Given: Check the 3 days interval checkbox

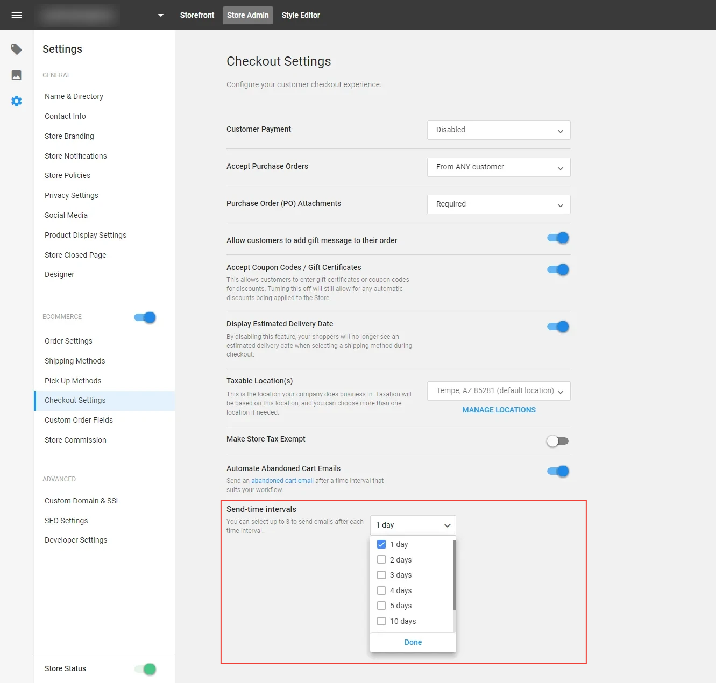Looking at the screenshot, I should point(381,575).
